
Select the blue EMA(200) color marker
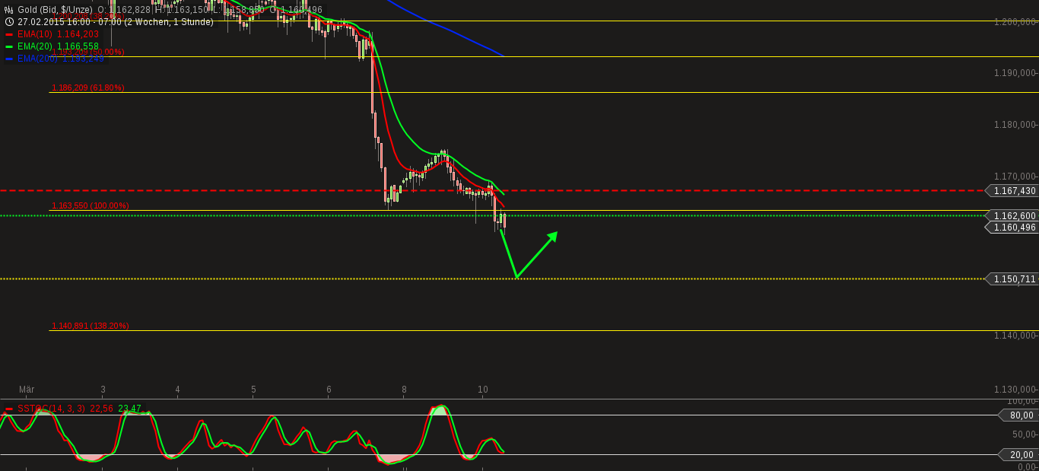click(x=9, y=59)
